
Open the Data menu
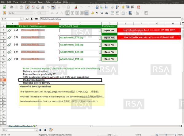[48, 2]
